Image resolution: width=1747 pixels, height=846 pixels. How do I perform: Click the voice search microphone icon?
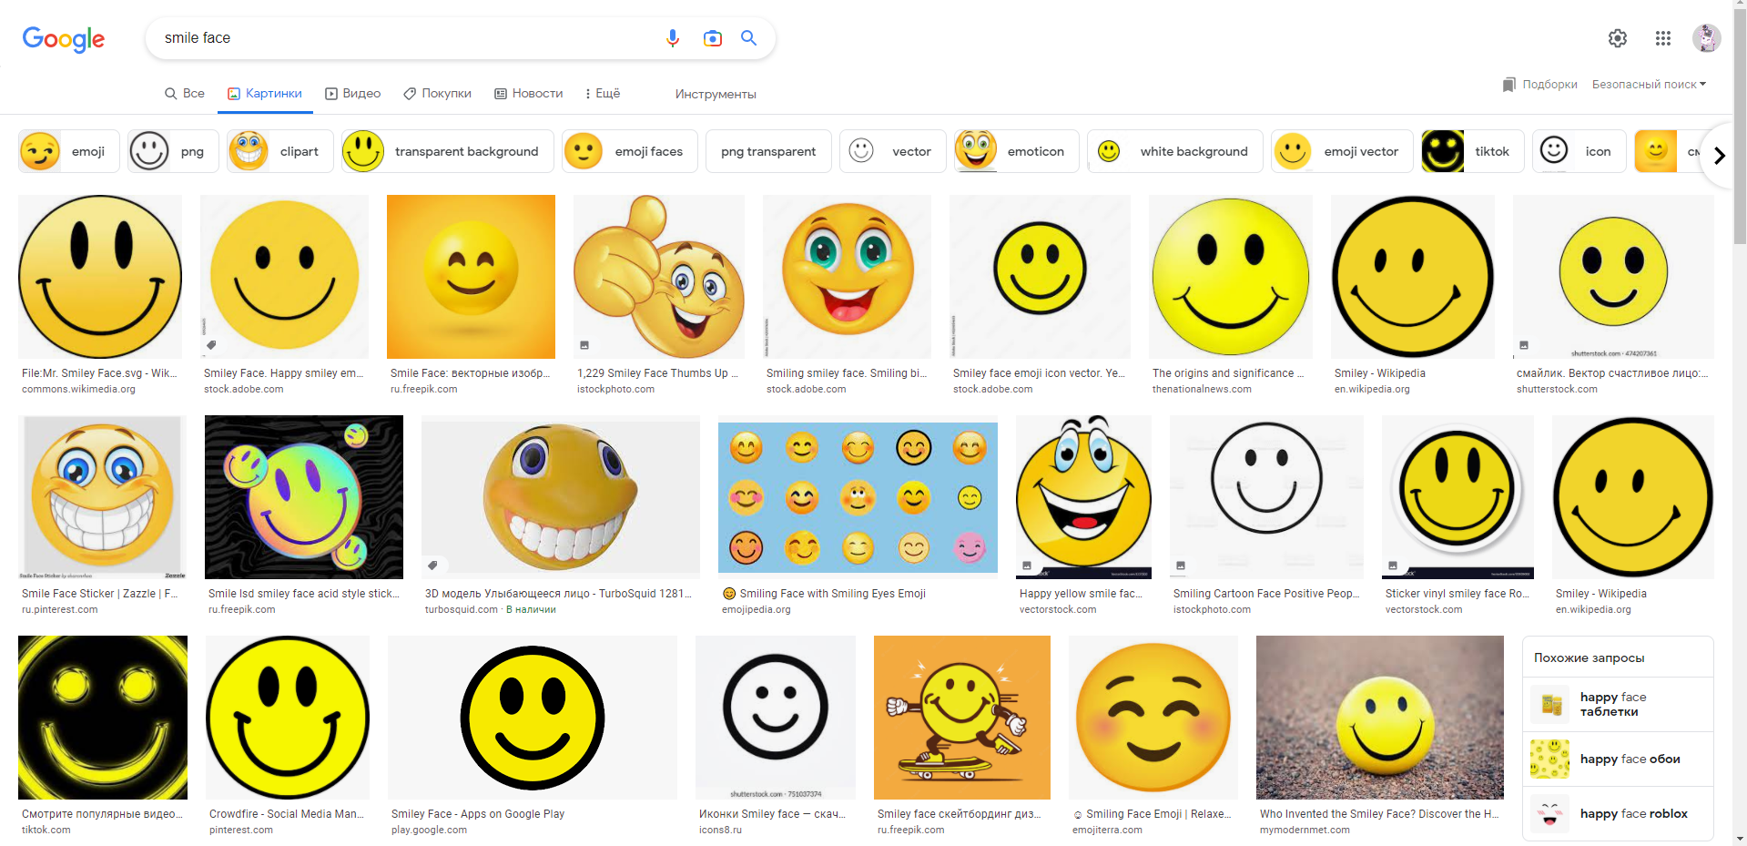point(672,38)
